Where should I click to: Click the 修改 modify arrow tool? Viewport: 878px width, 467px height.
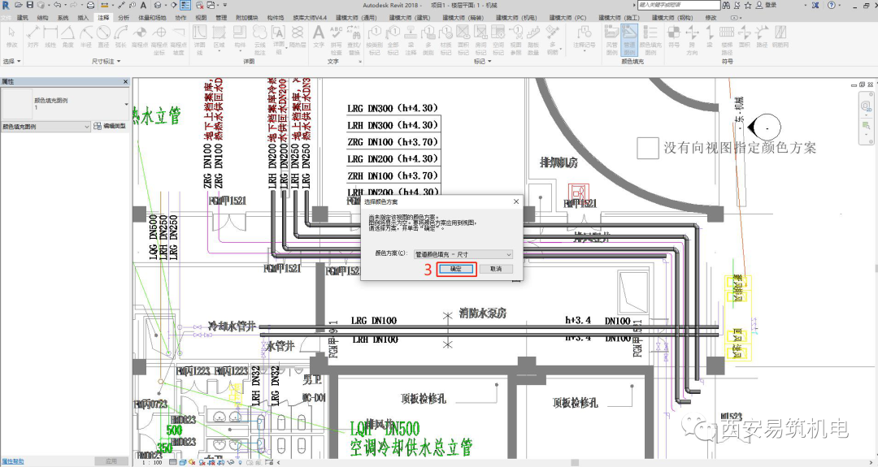(11, 37)
